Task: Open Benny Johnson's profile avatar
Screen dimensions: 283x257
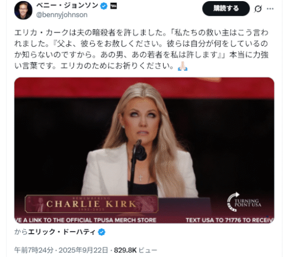Action: coord(23,10)
